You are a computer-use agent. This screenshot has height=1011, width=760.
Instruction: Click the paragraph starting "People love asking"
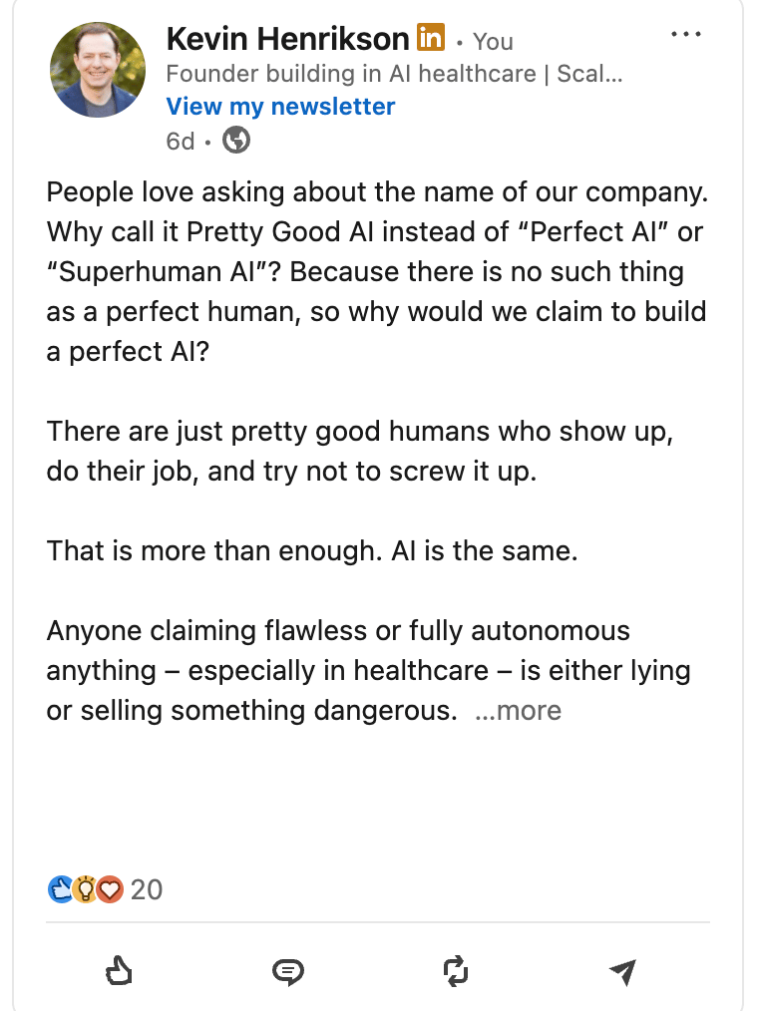(x=376, y=271)
